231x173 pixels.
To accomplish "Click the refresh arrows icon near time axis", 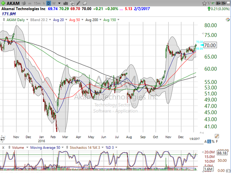I will tap(3, 138).
